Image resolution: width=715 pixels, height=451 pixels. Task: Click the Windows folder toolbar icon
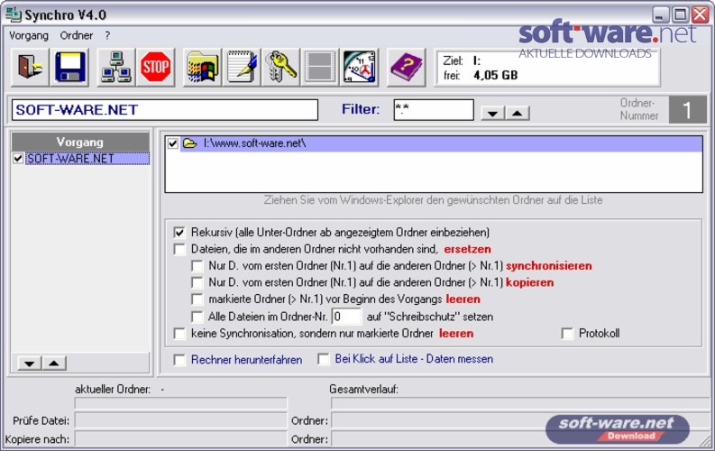202,68
